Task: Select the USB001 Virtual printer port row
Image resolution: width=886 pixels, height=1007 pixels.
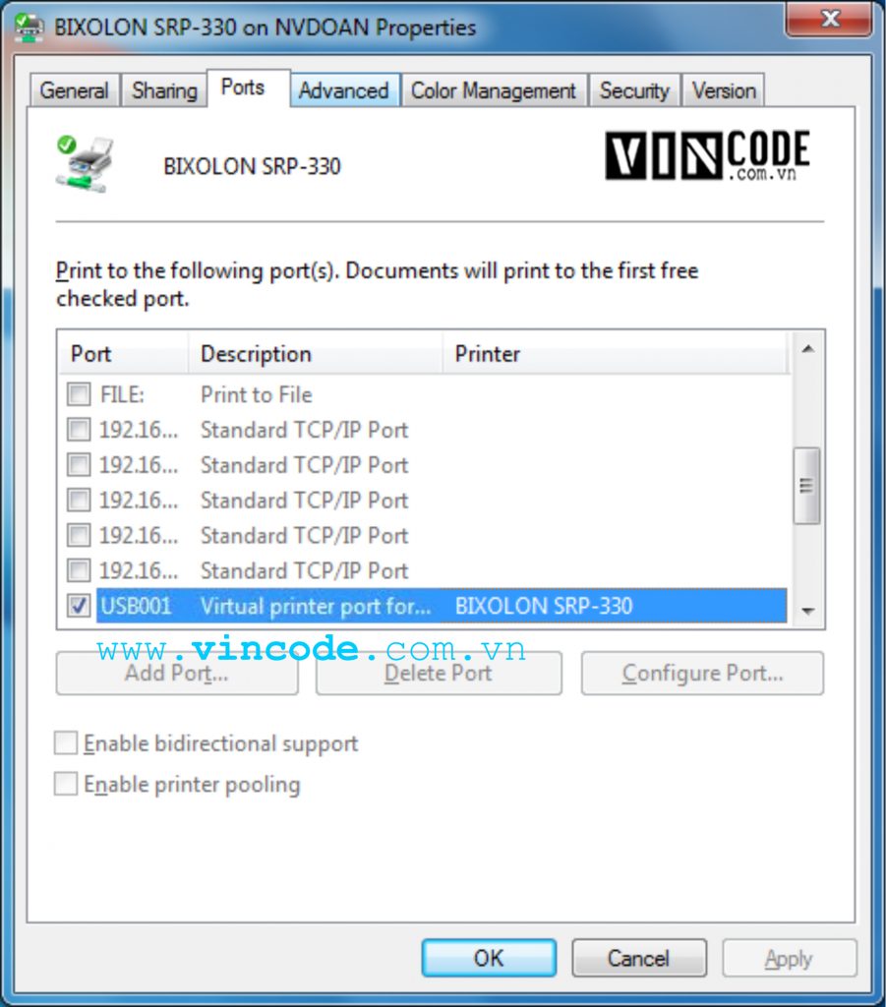Action: [x=442, y=606]
